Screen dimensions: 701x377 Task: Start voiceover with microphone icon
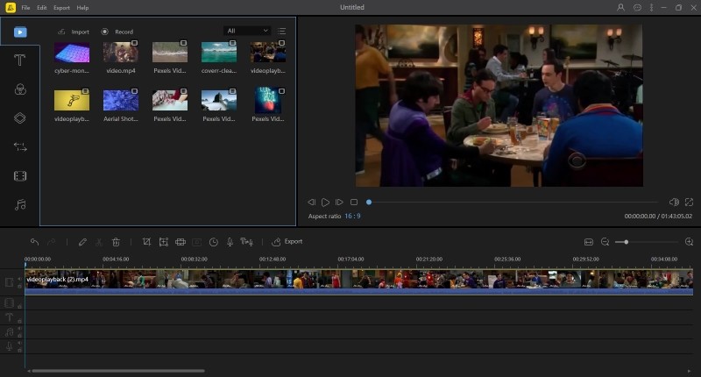(x=230, y=242)
